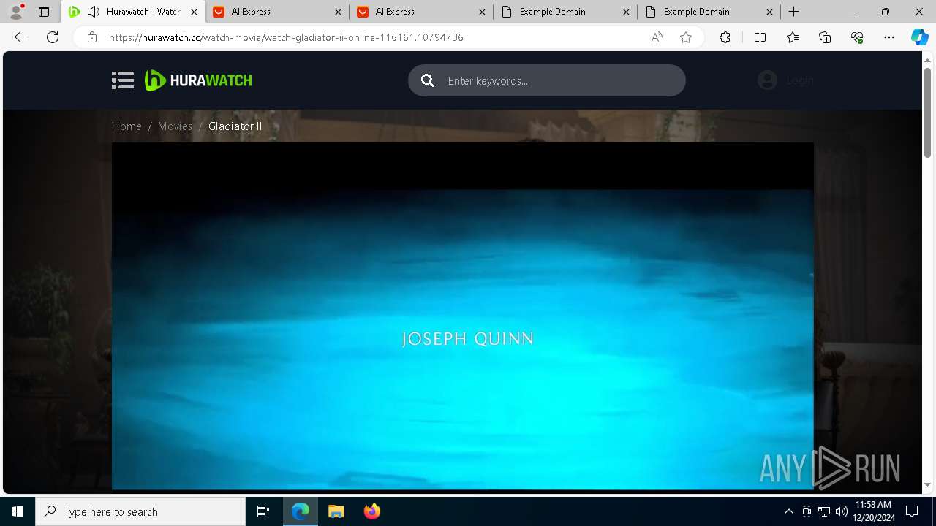936x526 pixels.
Task: Click the video player showing Joseph Quinn
Action: (462, 316)
